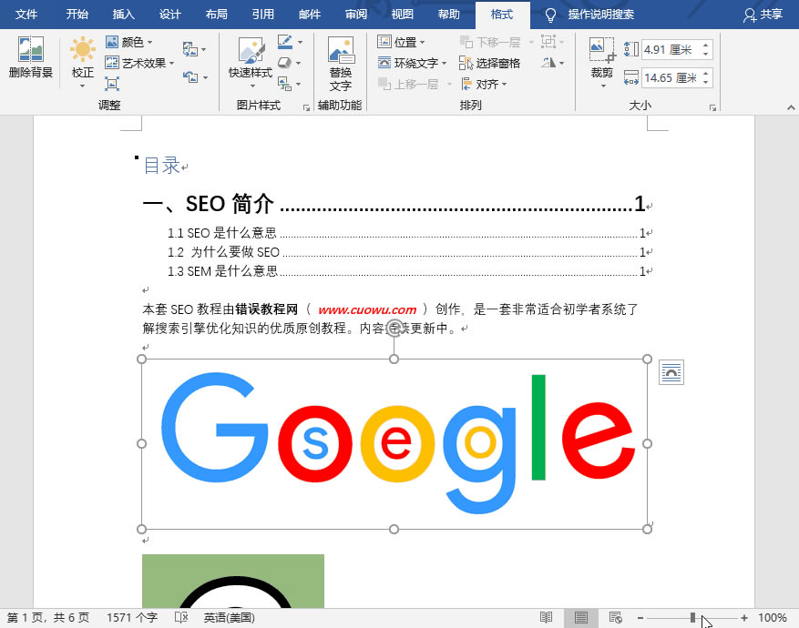Click the Compress Pictures icon below 艺术效果

[111, 84]
